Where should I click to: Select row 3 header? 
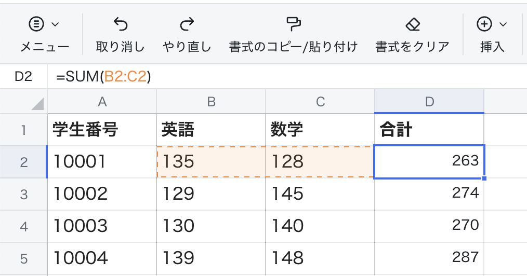pos(23,194)
